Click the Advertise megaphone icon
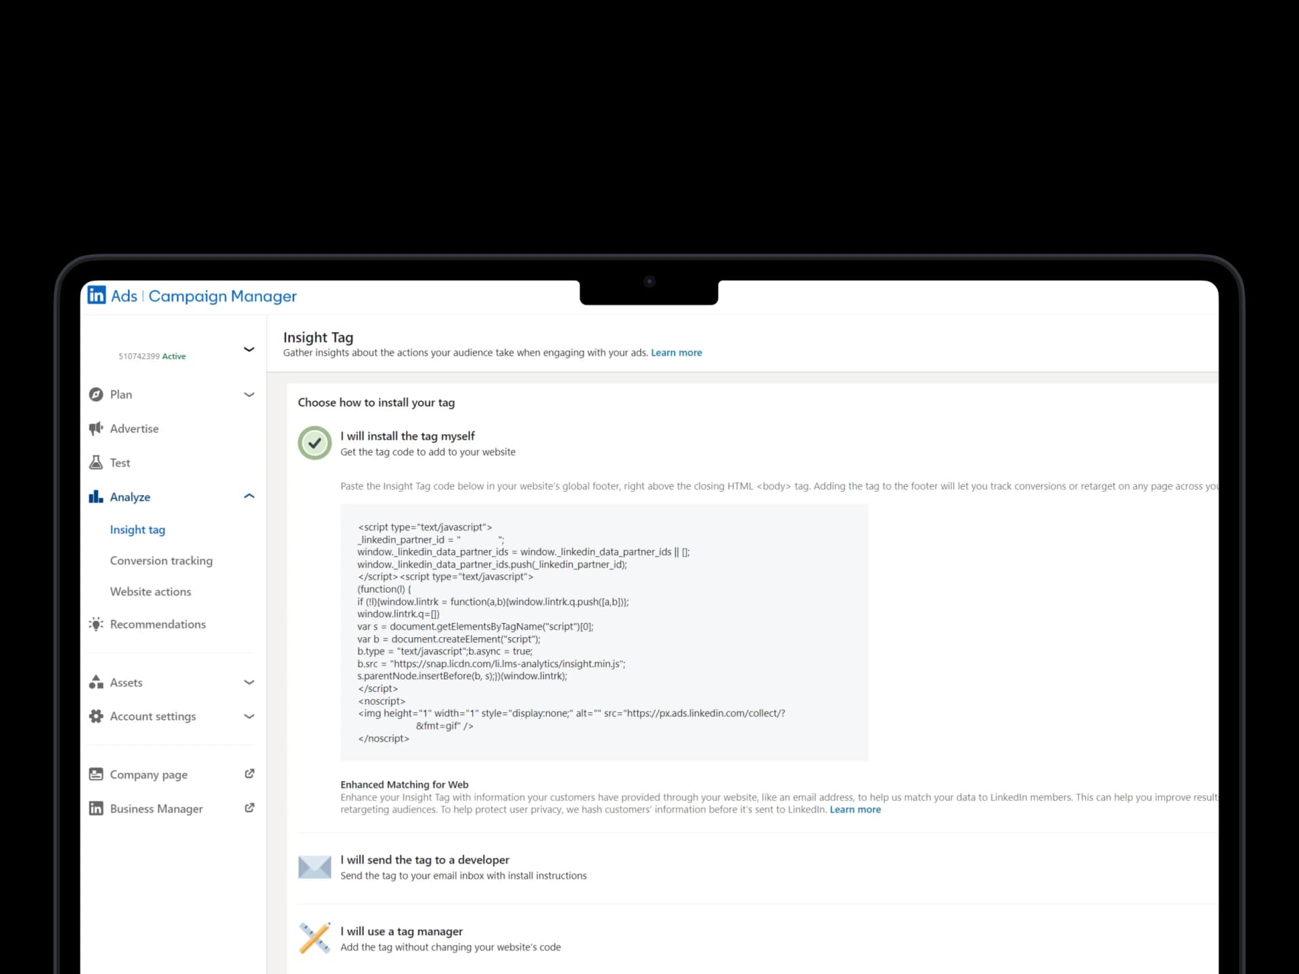 click(96, 428)
